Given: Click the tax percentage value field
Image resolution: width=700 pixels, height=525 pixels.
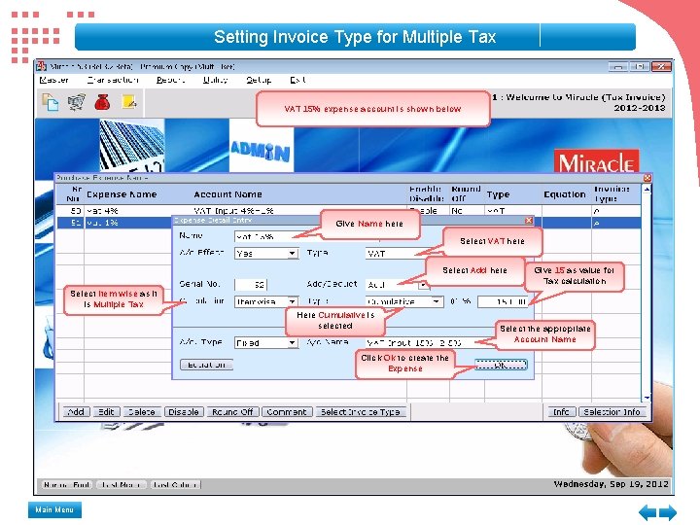Looking at the screenshot, I should pyautogui.click(x=503, y=301).
